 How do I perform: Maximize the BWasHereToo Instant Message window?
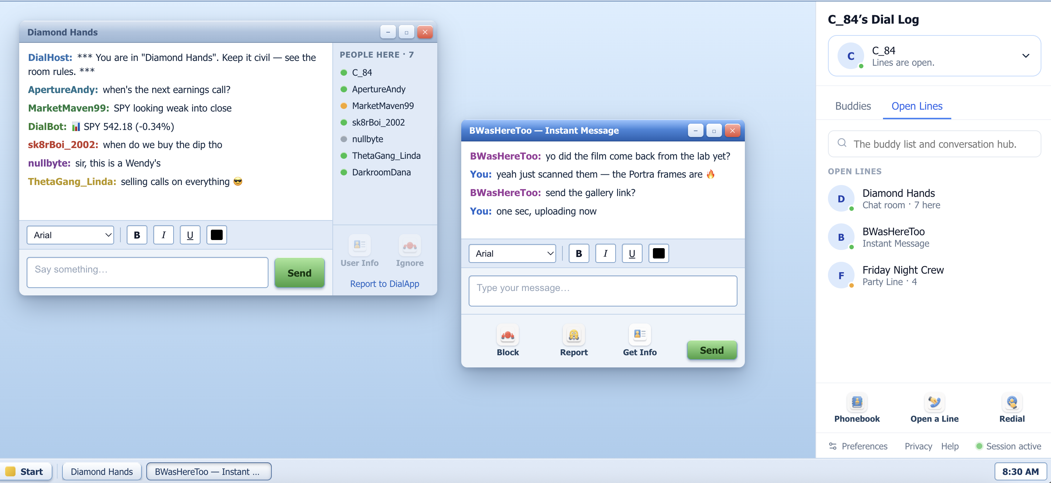coord(714,131)
